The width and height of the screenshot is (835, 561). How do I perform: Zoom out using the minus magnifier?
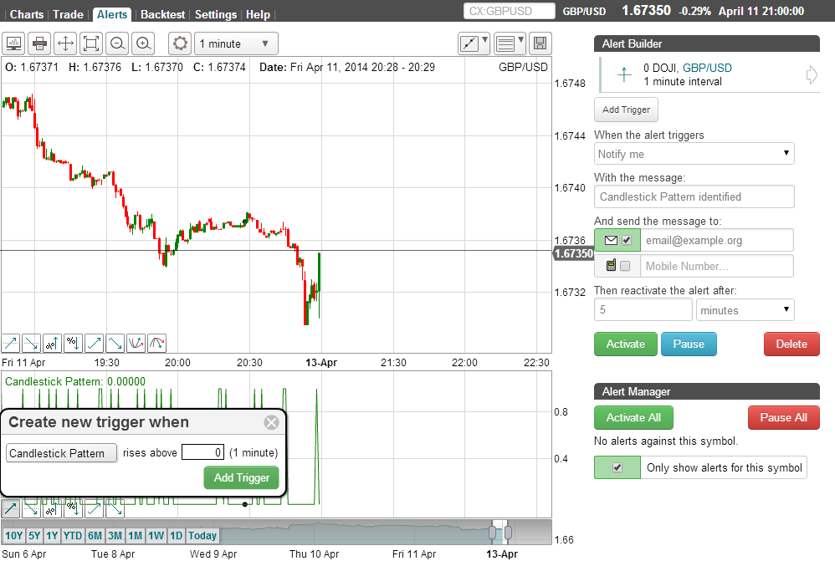[x=117, y=43]
